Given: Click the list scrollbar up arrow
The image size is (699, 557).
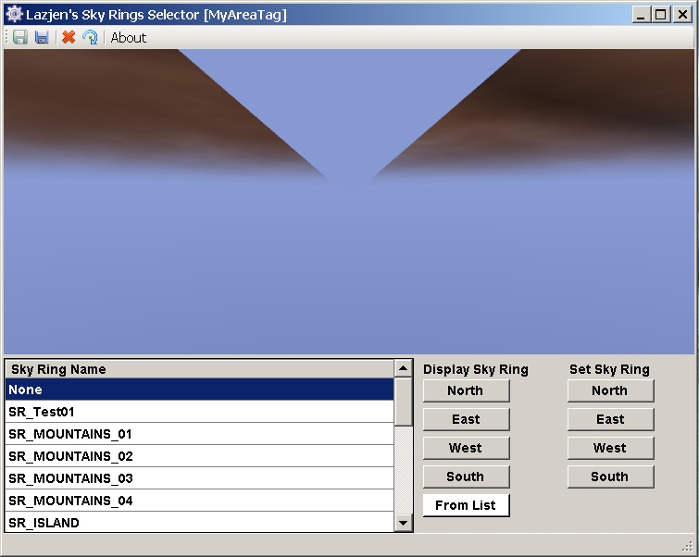Looking at the screenshot, I should point(404,368).
